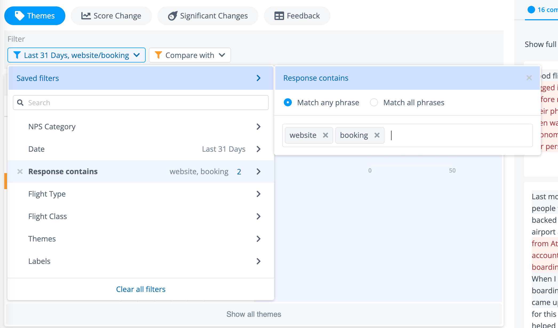The height and width of the screenshot is (328, 558).
Task: Click the search magnifier icon
Action: 20,103
